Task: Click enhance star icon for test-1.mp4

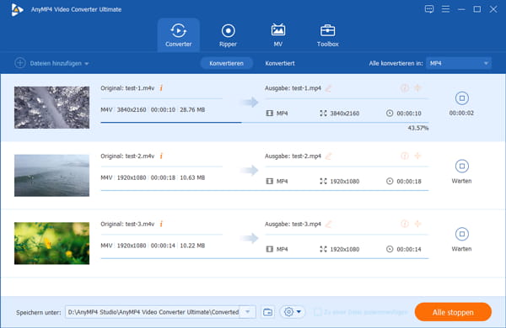Action: (x=417, y=87)
